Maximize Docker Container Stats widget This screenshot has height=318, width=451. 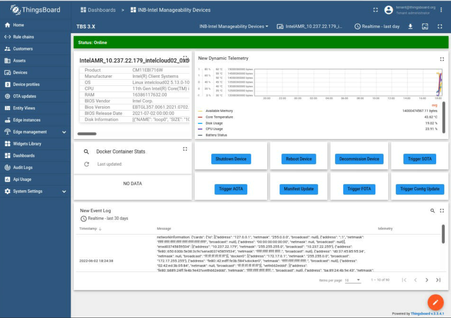[x=185, y=149]
